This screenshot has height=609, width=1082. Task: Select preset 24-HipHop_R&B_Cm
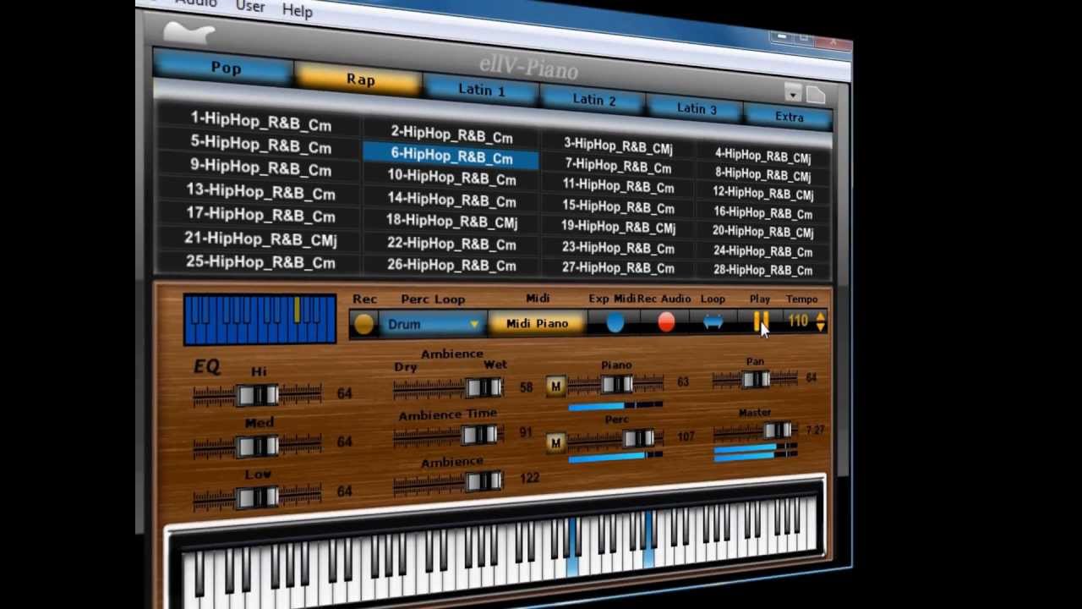point(762,251)
